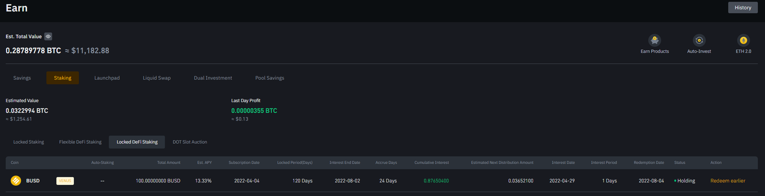Toggle the Est. Total Value eye icon
Image resolution: width=765 pixels, height=196 pixels.
pyautogui.click(x=48, y=36)
